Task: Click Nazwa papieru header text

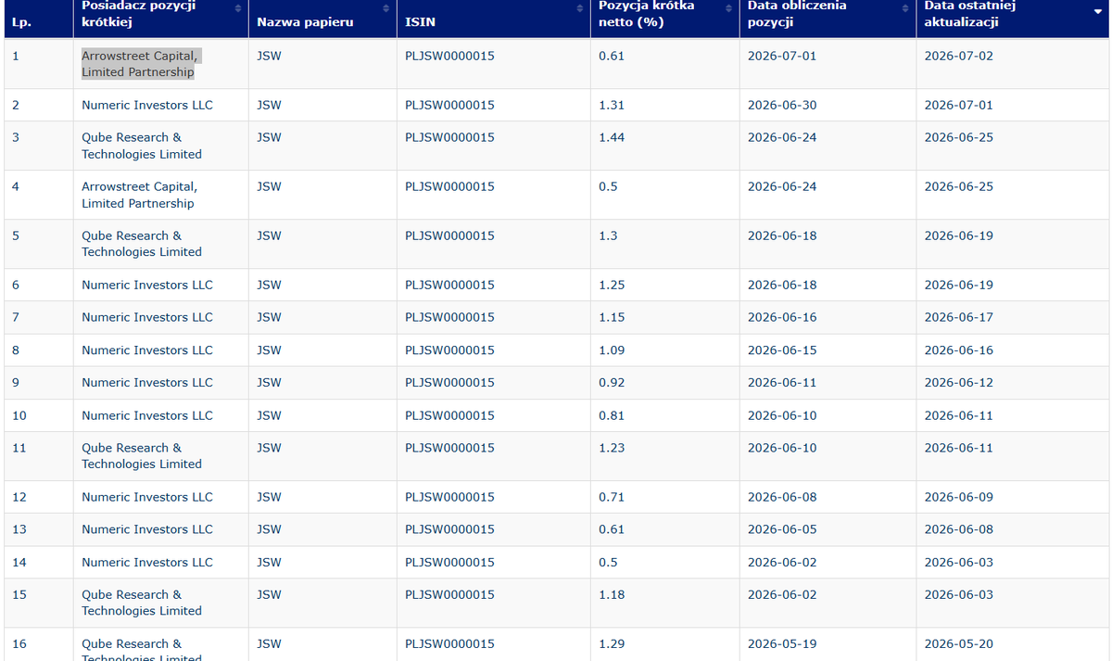Action: pos(305,21)
